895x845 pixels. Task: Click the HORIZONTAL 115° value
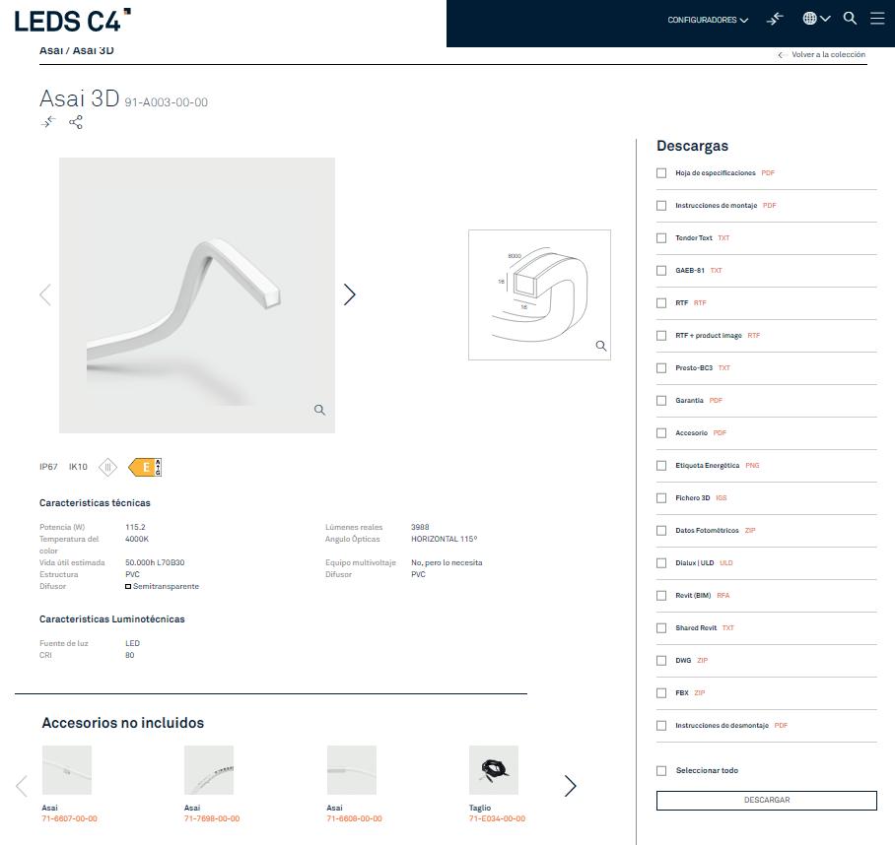click(445, 539)
